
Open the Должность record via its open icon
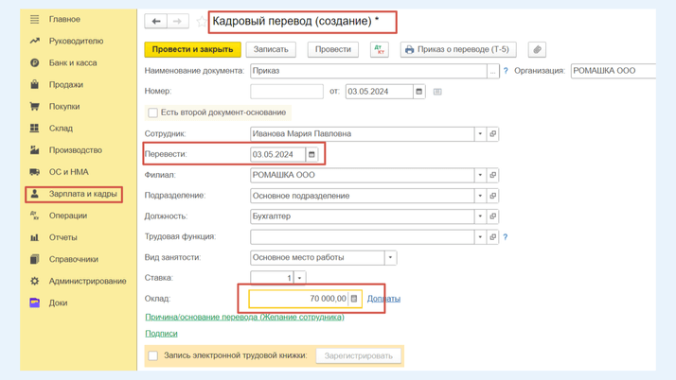point(492,216)
